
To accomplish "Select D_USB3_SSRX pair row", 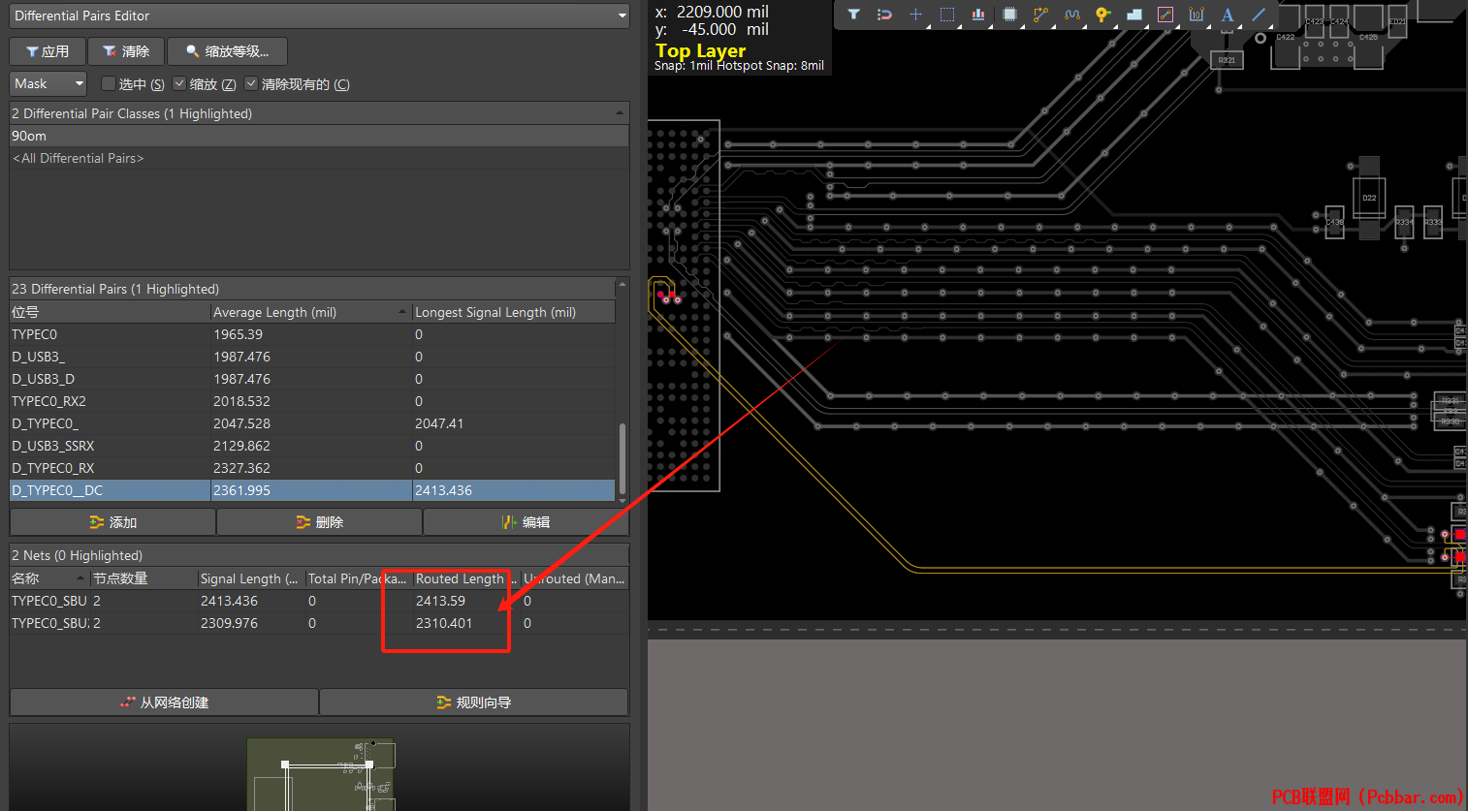I will tap(312, 446).
